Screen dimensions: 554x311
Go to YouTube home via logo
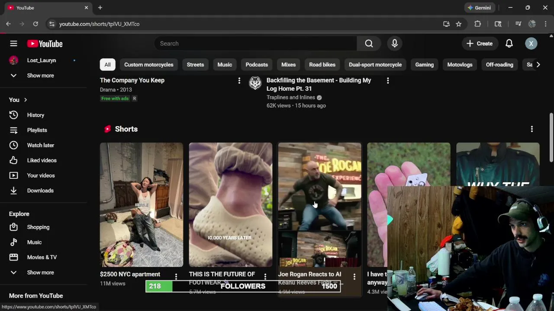[x=45, y=44]
